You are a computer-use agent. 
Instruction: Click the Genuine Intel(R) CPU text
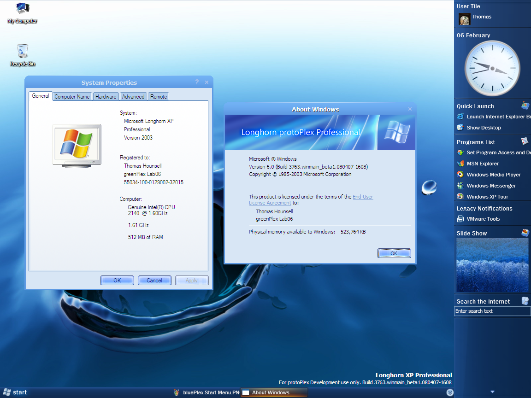tap(151, 207)
